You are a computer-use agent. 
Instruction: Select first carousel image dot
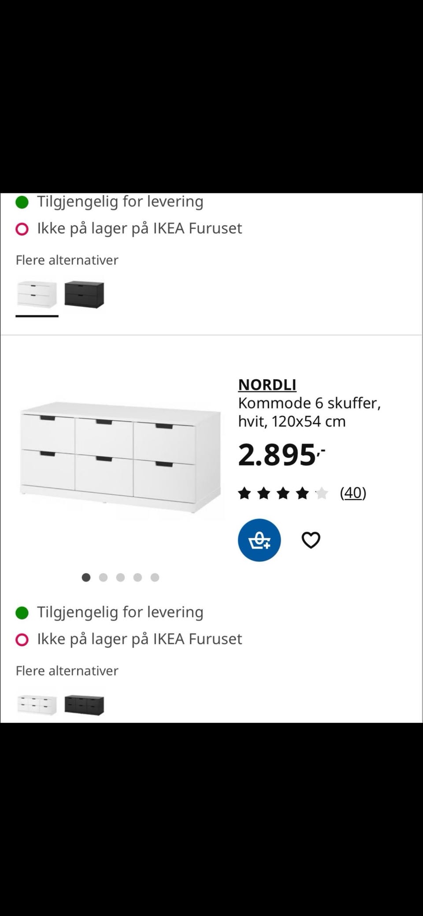click(x=86, y=577)
